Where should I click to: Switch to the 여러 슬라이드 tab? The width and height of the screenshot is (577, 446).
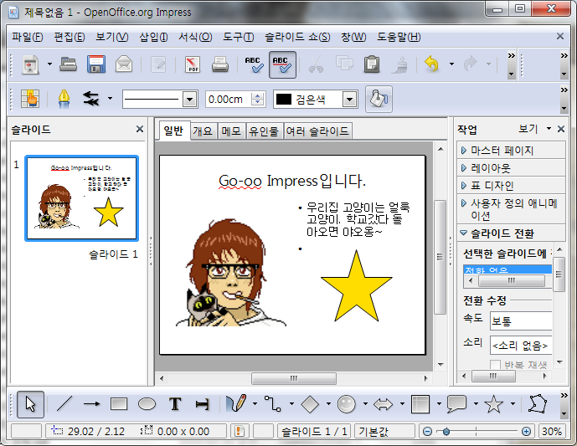pyautogui.click(x=317, y=131)
